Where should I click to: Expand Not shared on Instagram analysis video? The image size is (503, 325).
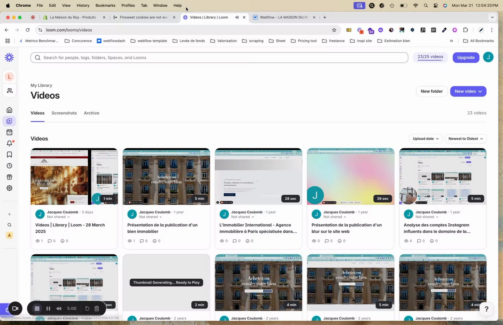point(427,217)
